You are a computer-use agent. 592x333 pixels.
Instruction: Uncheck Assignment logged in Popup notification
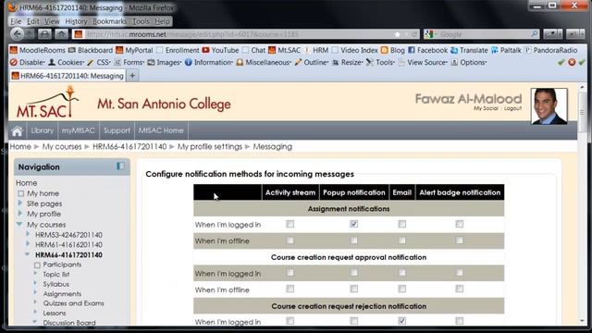pyautogui.click(x=353, y=224)
